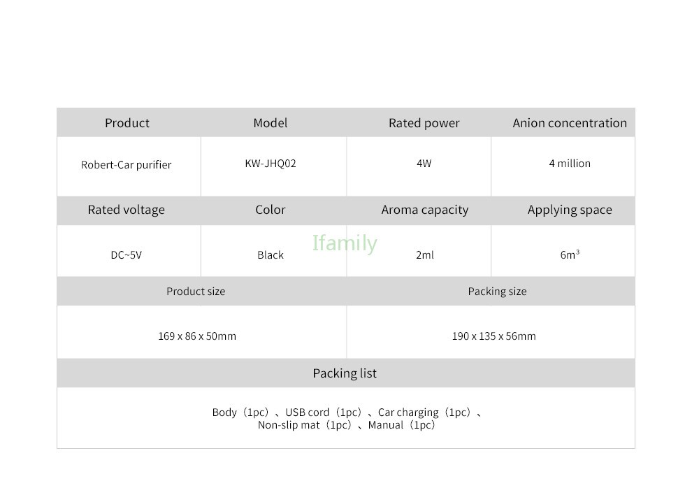Image resolution: width=692 pixels, height=502 pixels.
Task: Click the 6m³ space value
Action: pyautogui.click(x=569, y=254)
